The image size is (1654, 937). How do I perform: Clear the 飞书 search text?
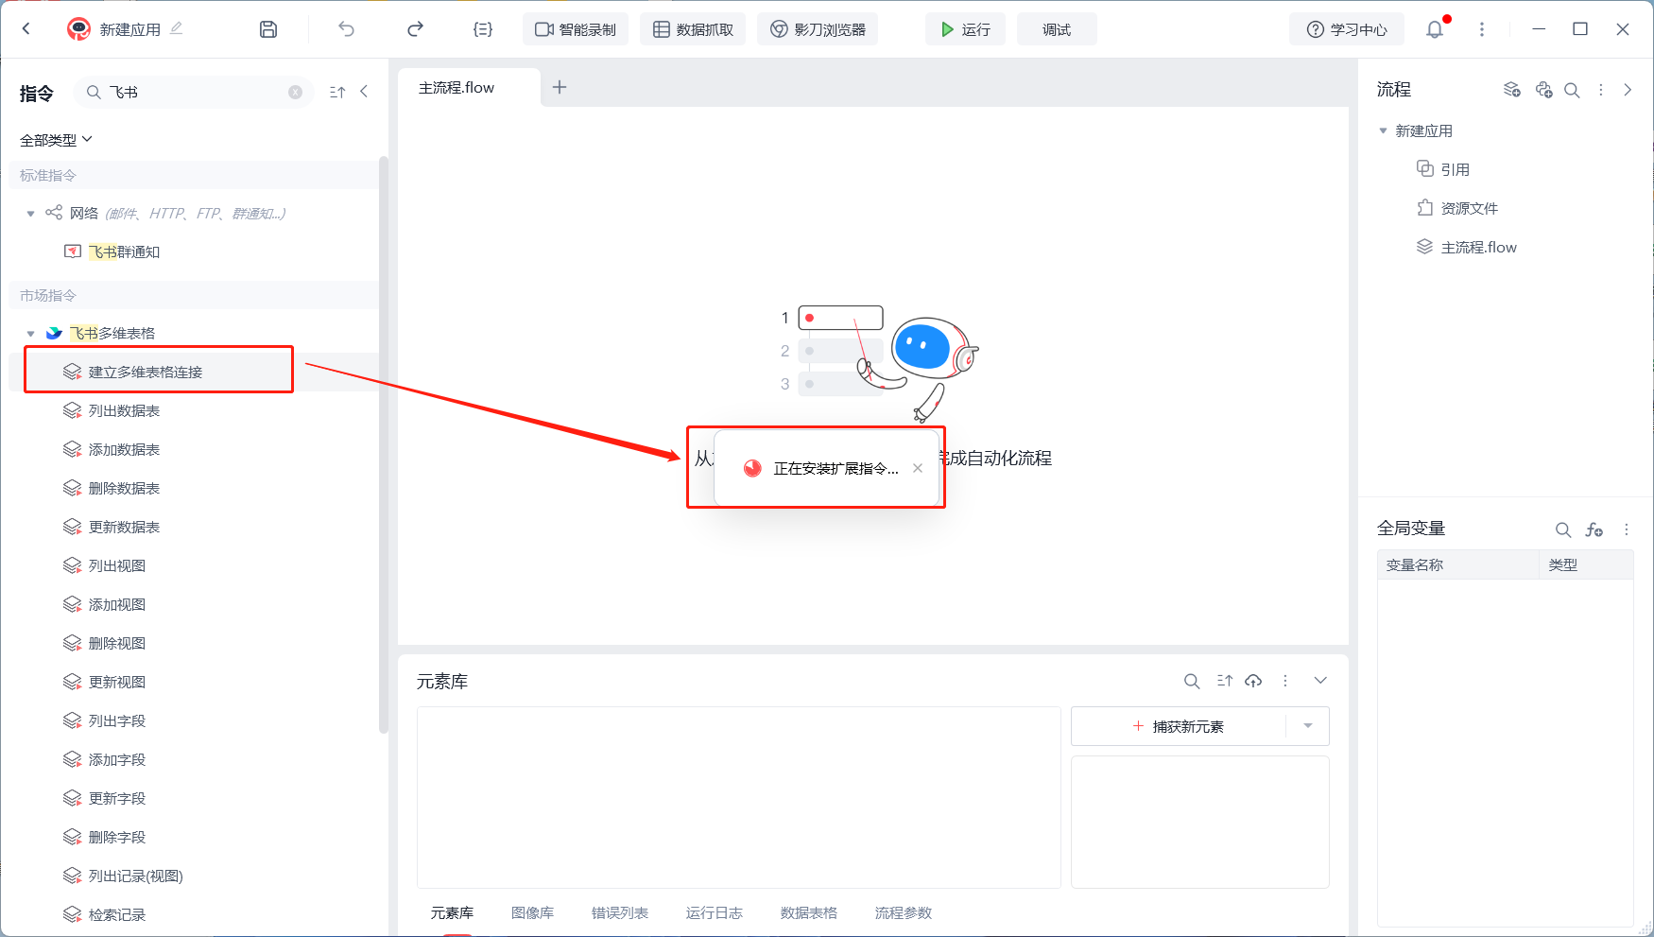pos(296,92)
